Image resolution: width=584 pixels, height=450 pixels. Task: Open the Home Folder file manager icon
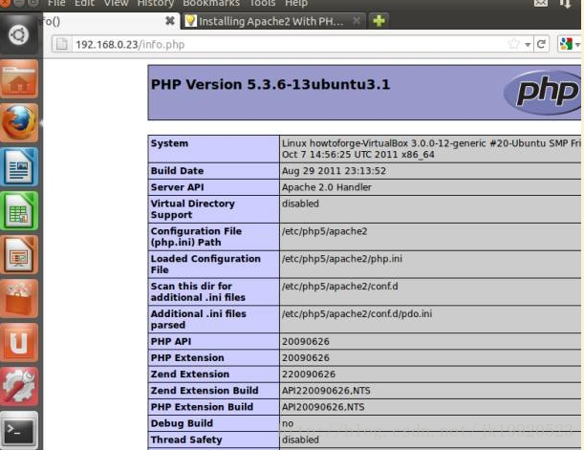click(19, 79)
